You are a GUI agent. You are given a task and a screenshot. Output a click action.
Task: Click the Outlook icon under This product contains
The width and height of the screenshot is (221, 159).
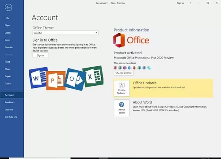click(x=130, y=68)
